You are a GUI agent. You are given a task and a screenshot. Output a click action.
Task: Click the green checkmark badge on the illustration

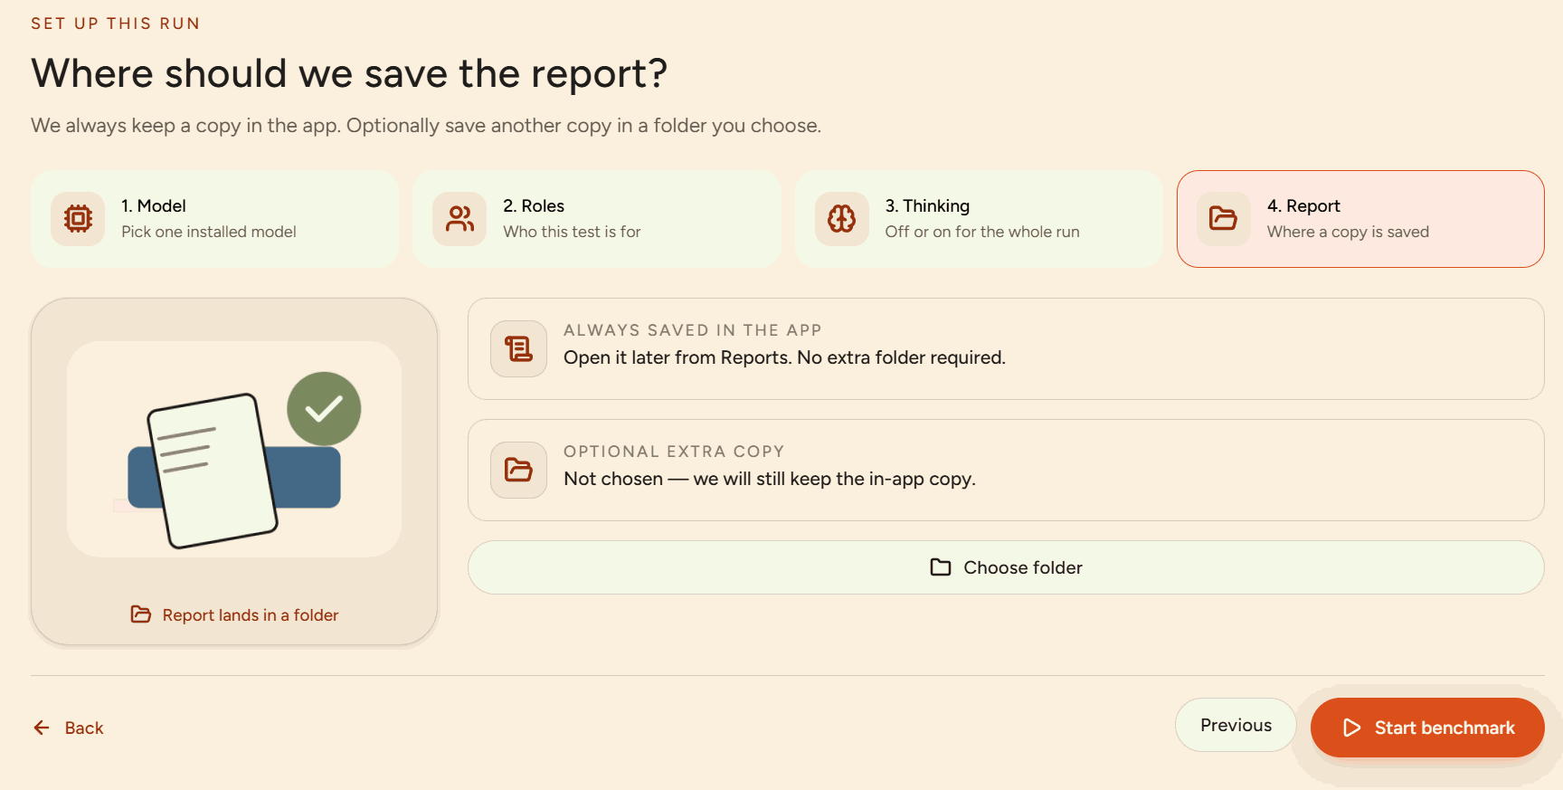tap(324, 409)
